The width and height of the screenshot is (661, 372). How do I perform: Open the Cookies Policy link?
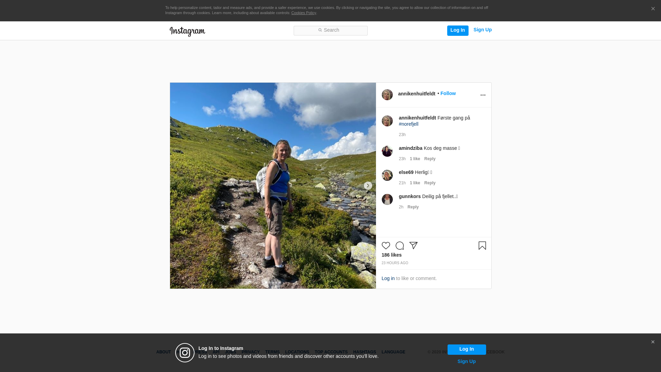point(304,13)
